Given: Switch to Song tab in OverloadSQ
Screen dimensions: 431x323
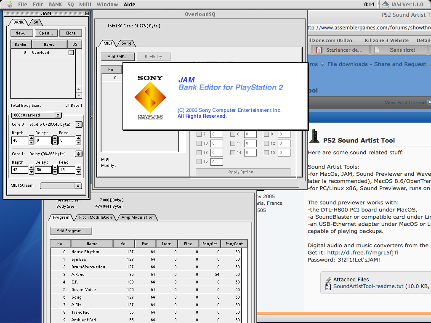Looking at the screenshot, I should pyautogui.click(x=126, y=43).
